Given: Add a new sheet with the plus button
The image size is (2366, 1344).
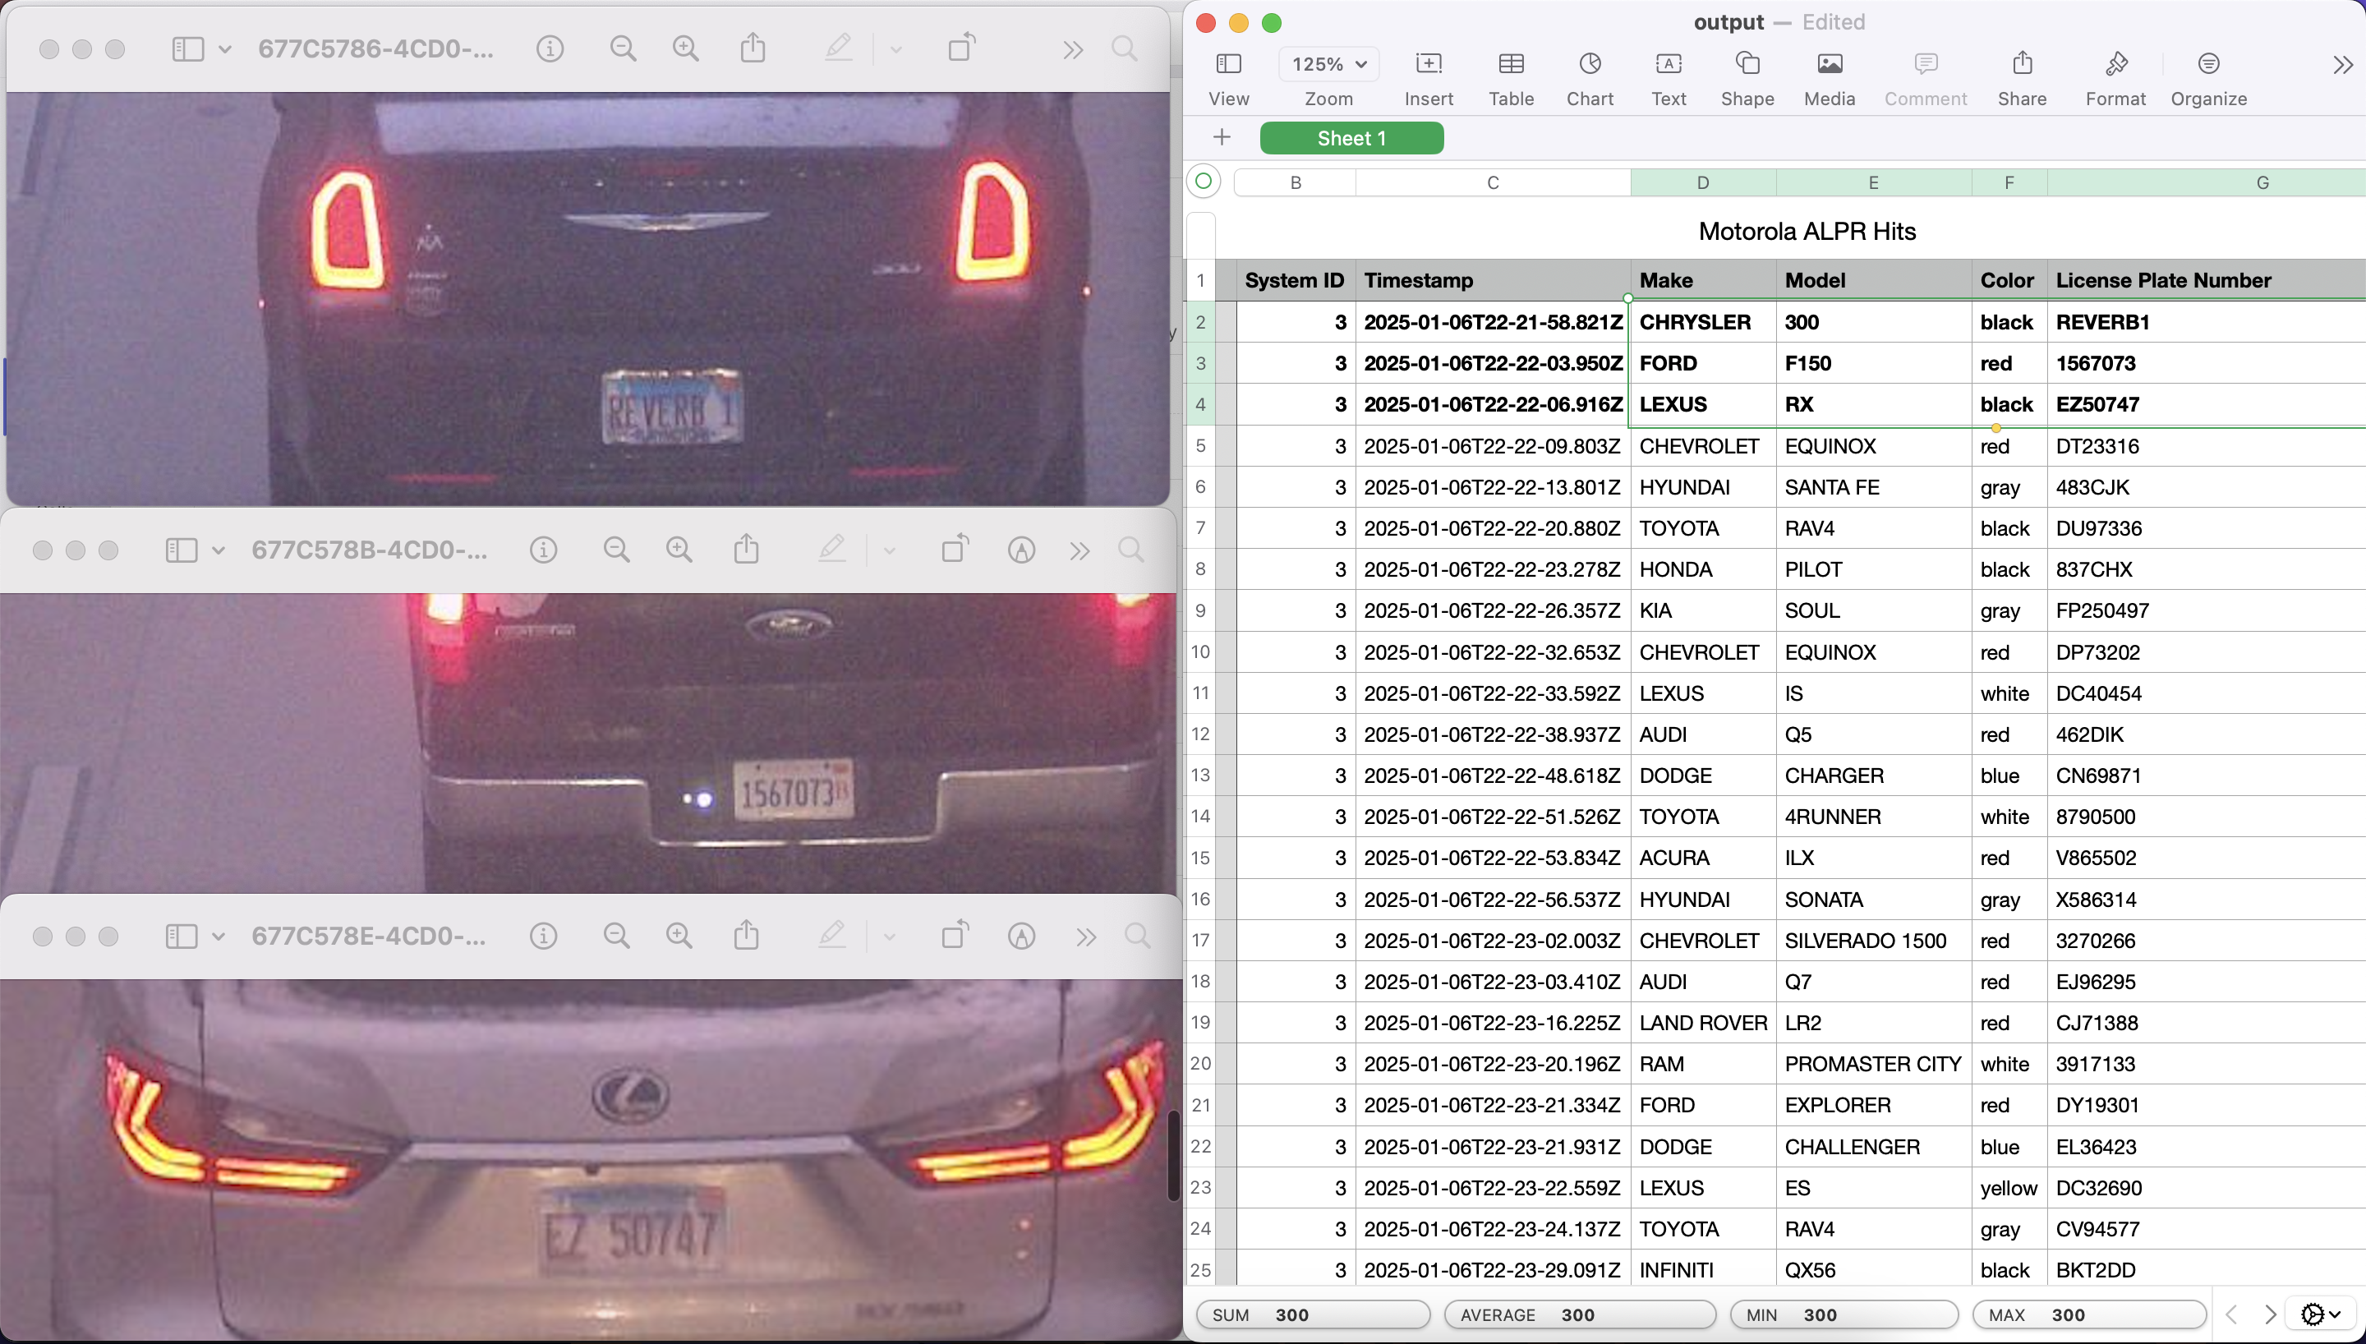Looking at the screenshot, I should click(x=1220, y=136).
